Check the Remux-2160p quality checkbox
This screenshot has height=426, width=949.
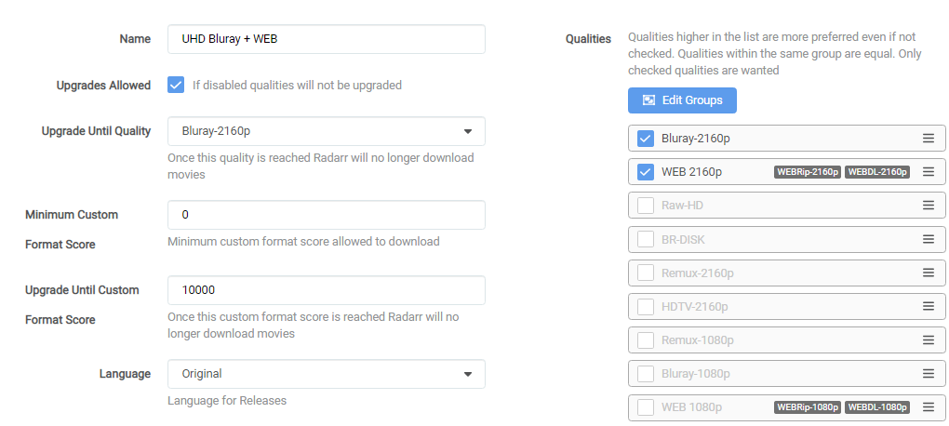pos(646,273)
